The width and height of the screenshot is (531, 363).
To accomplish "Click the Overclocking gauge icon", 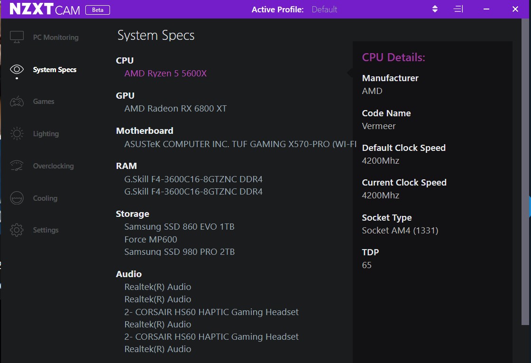I will [x=17, y=166].
